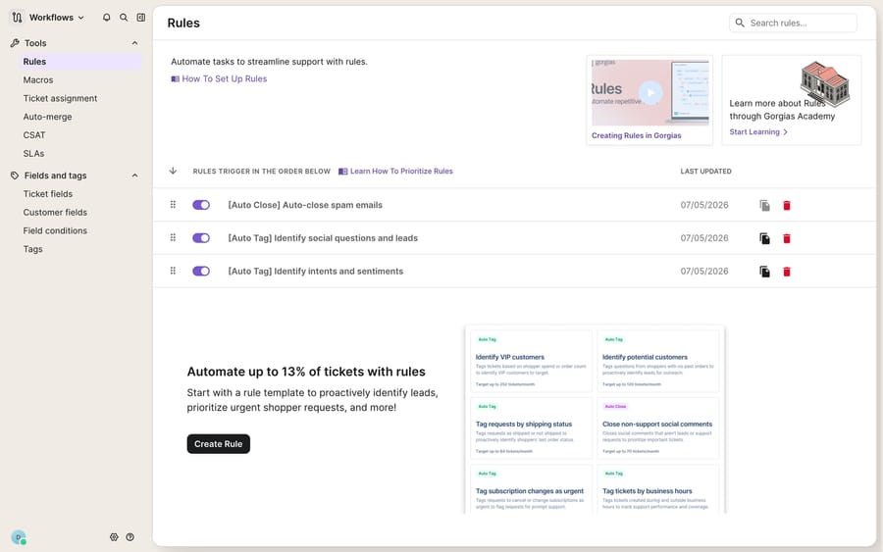Click the book icon beside Learn How To Prioritize Rules

342,172
